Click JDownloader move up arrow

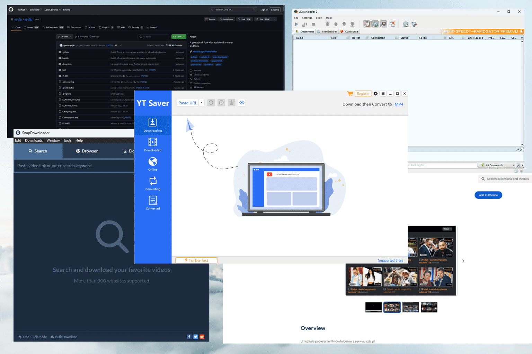tap(336, 24)
